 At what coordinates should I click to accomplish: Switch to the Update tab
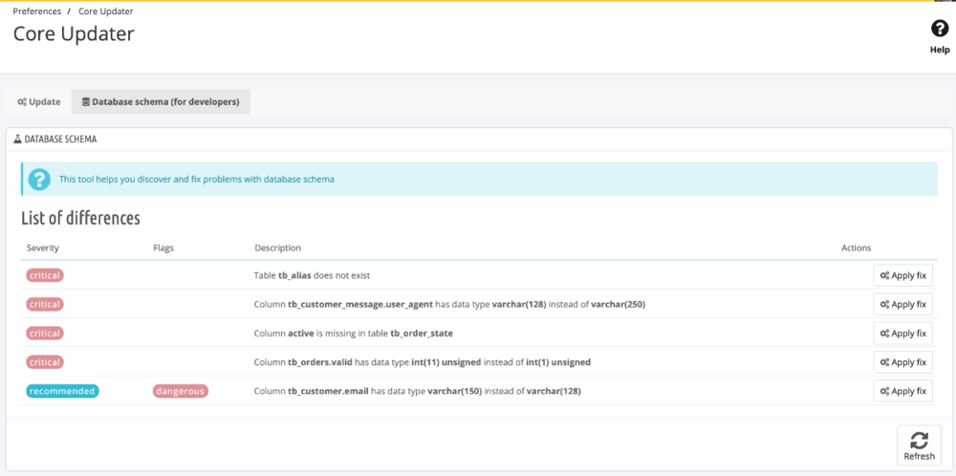pos(39,102)
